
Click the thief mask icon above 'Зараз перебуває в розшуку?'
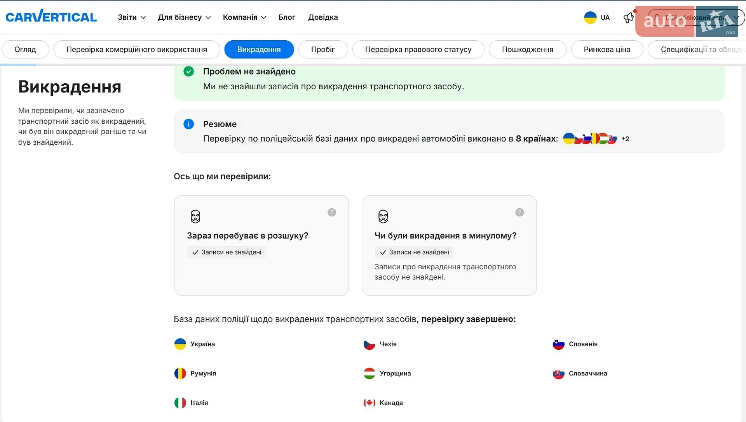point(195,216)
